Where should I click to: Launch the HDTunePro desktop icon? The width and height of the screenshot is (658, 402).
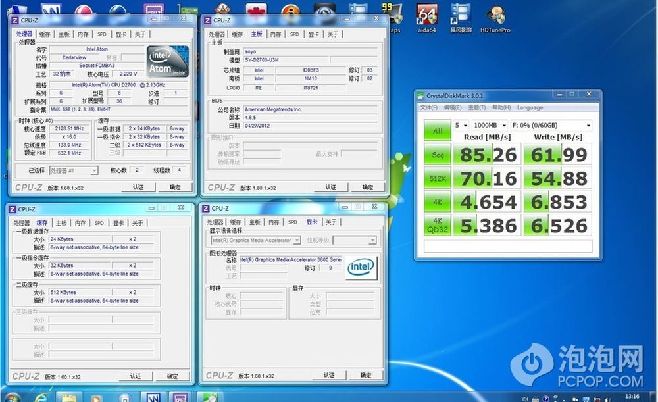point(495,18)
